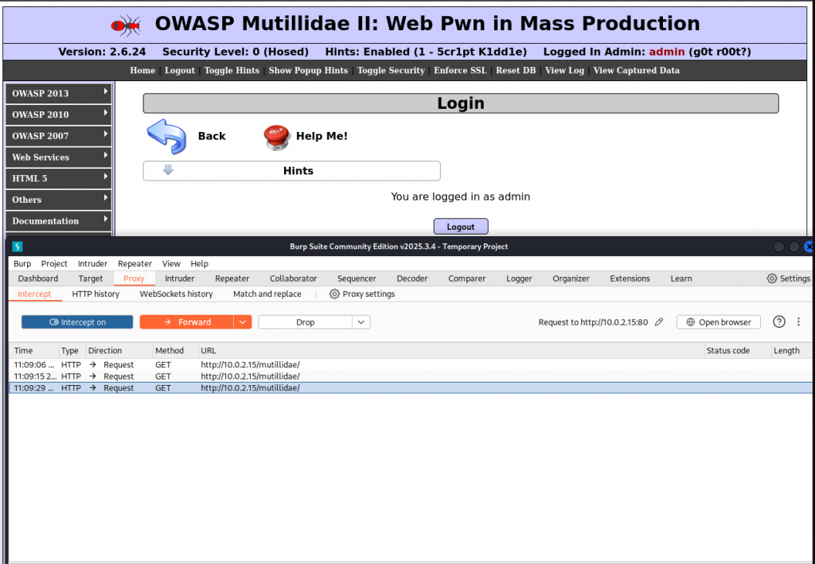The image size is (815, 564).
Task: Click the blue Back arrow icon
Action: coord(166,136)
